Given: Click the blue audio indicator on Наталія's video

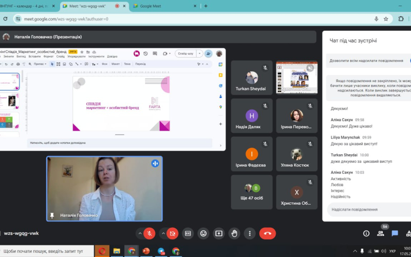Looking at the screenshot, I should [155, 163].
